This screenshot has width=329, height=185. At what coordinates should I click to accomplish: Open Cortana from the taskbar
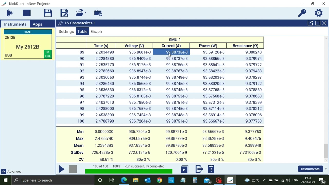point(100,180)
